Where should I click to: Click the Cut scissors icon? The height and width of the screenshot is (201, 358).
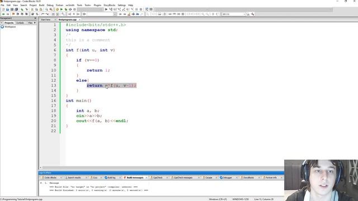click(32, 9)
